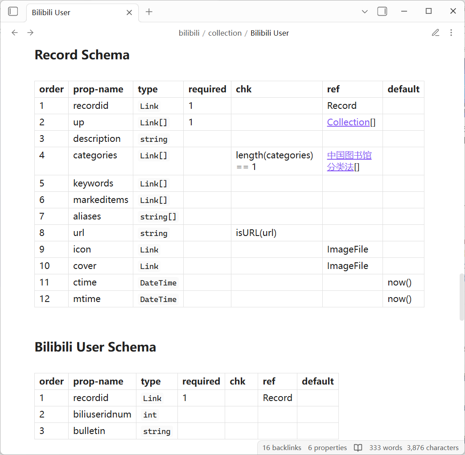Click bilibili in the breadcrumb path
The image size is (465, 455).
click(x=189, y=33)
